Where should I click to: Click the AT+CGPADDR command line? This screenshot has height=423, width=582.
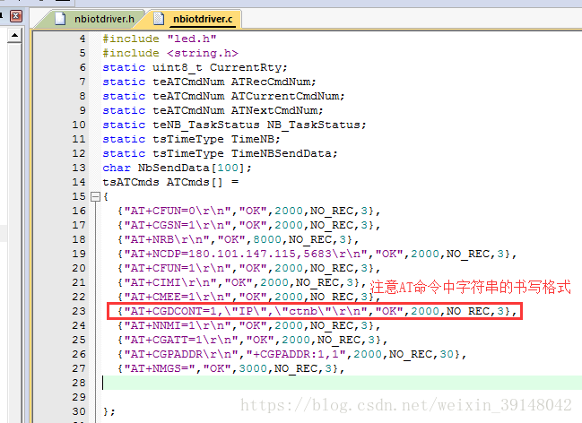tap(291, 354)
